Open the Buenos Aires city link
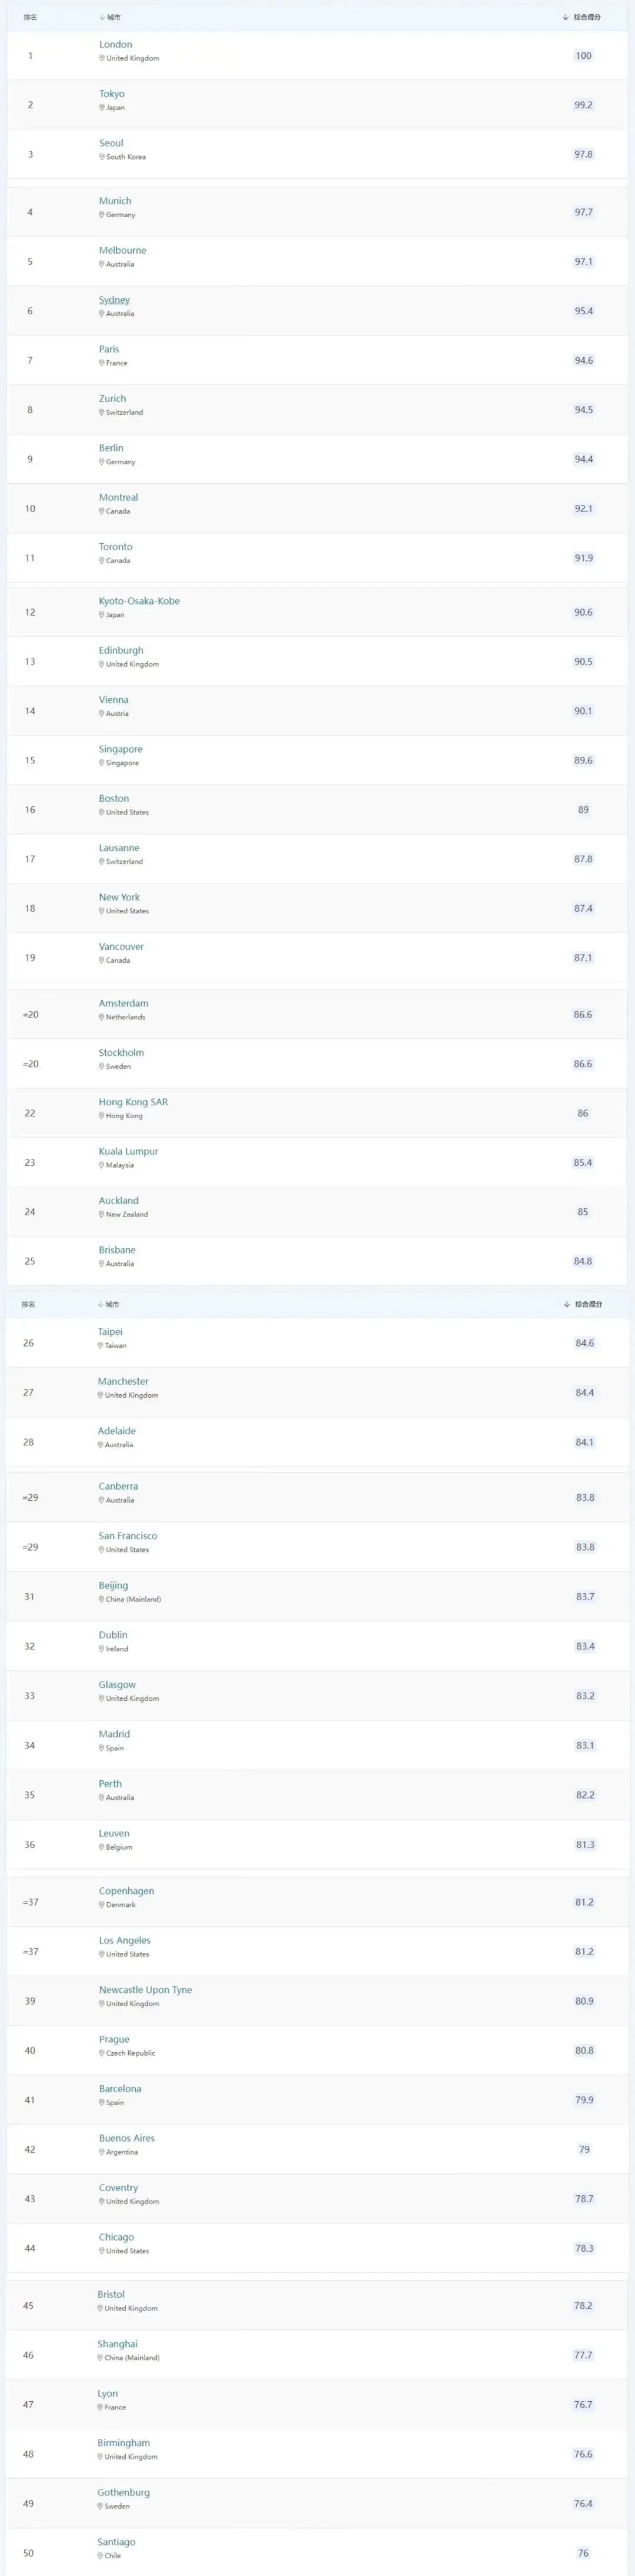The image size is (635, 2576). [127, 2138]
